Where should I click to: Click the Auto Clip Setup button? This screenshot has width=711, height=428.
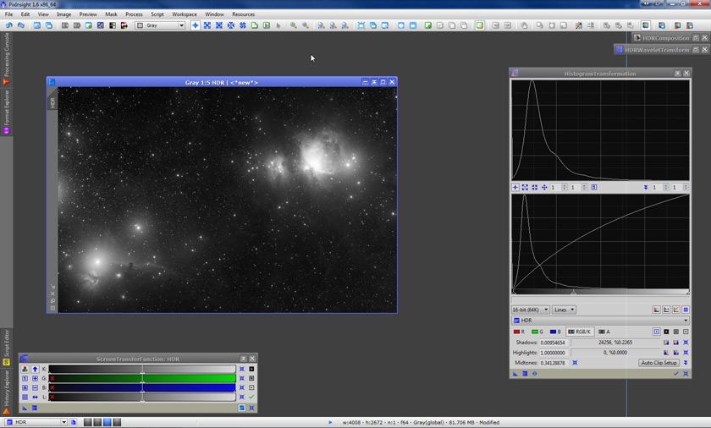(x=659, y=363)
